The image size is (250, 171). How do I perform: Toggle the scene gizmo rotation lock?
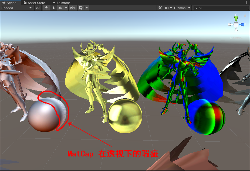pos(245,16)
